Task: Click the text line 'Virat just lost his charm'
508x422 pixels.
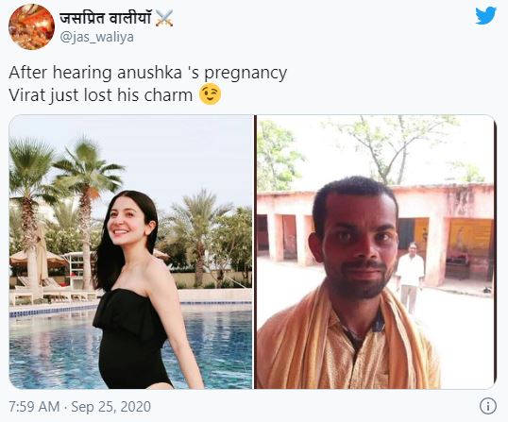Action: coord(100,95)
